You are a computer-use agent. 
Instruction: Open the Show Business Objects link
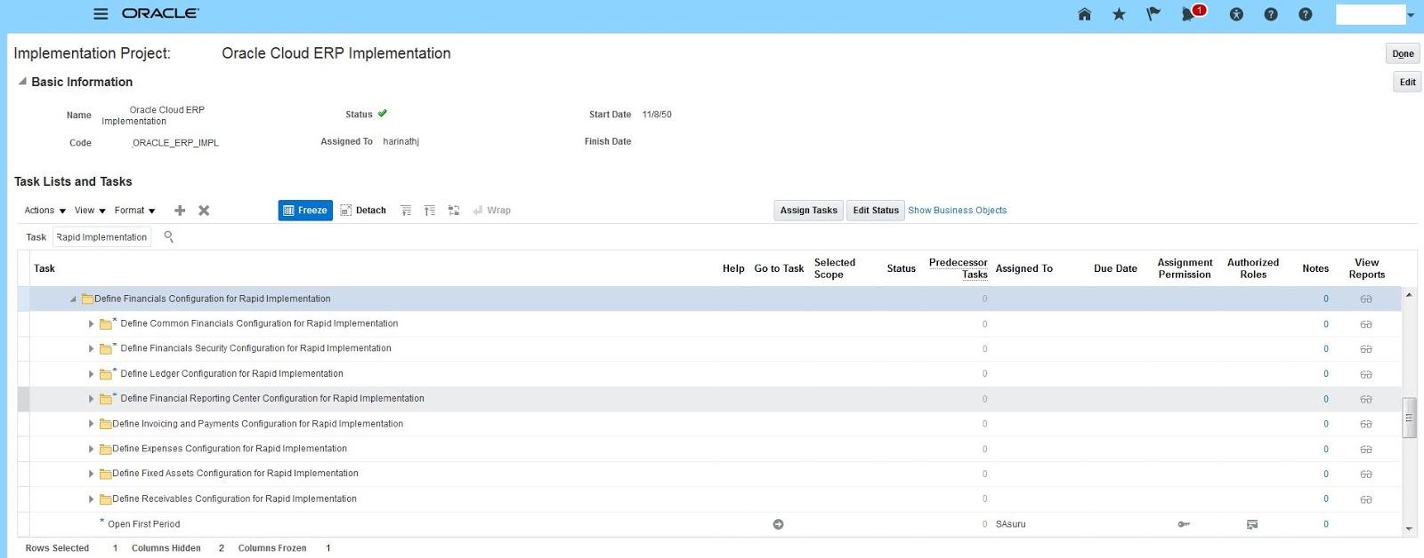tap(957, 211)
